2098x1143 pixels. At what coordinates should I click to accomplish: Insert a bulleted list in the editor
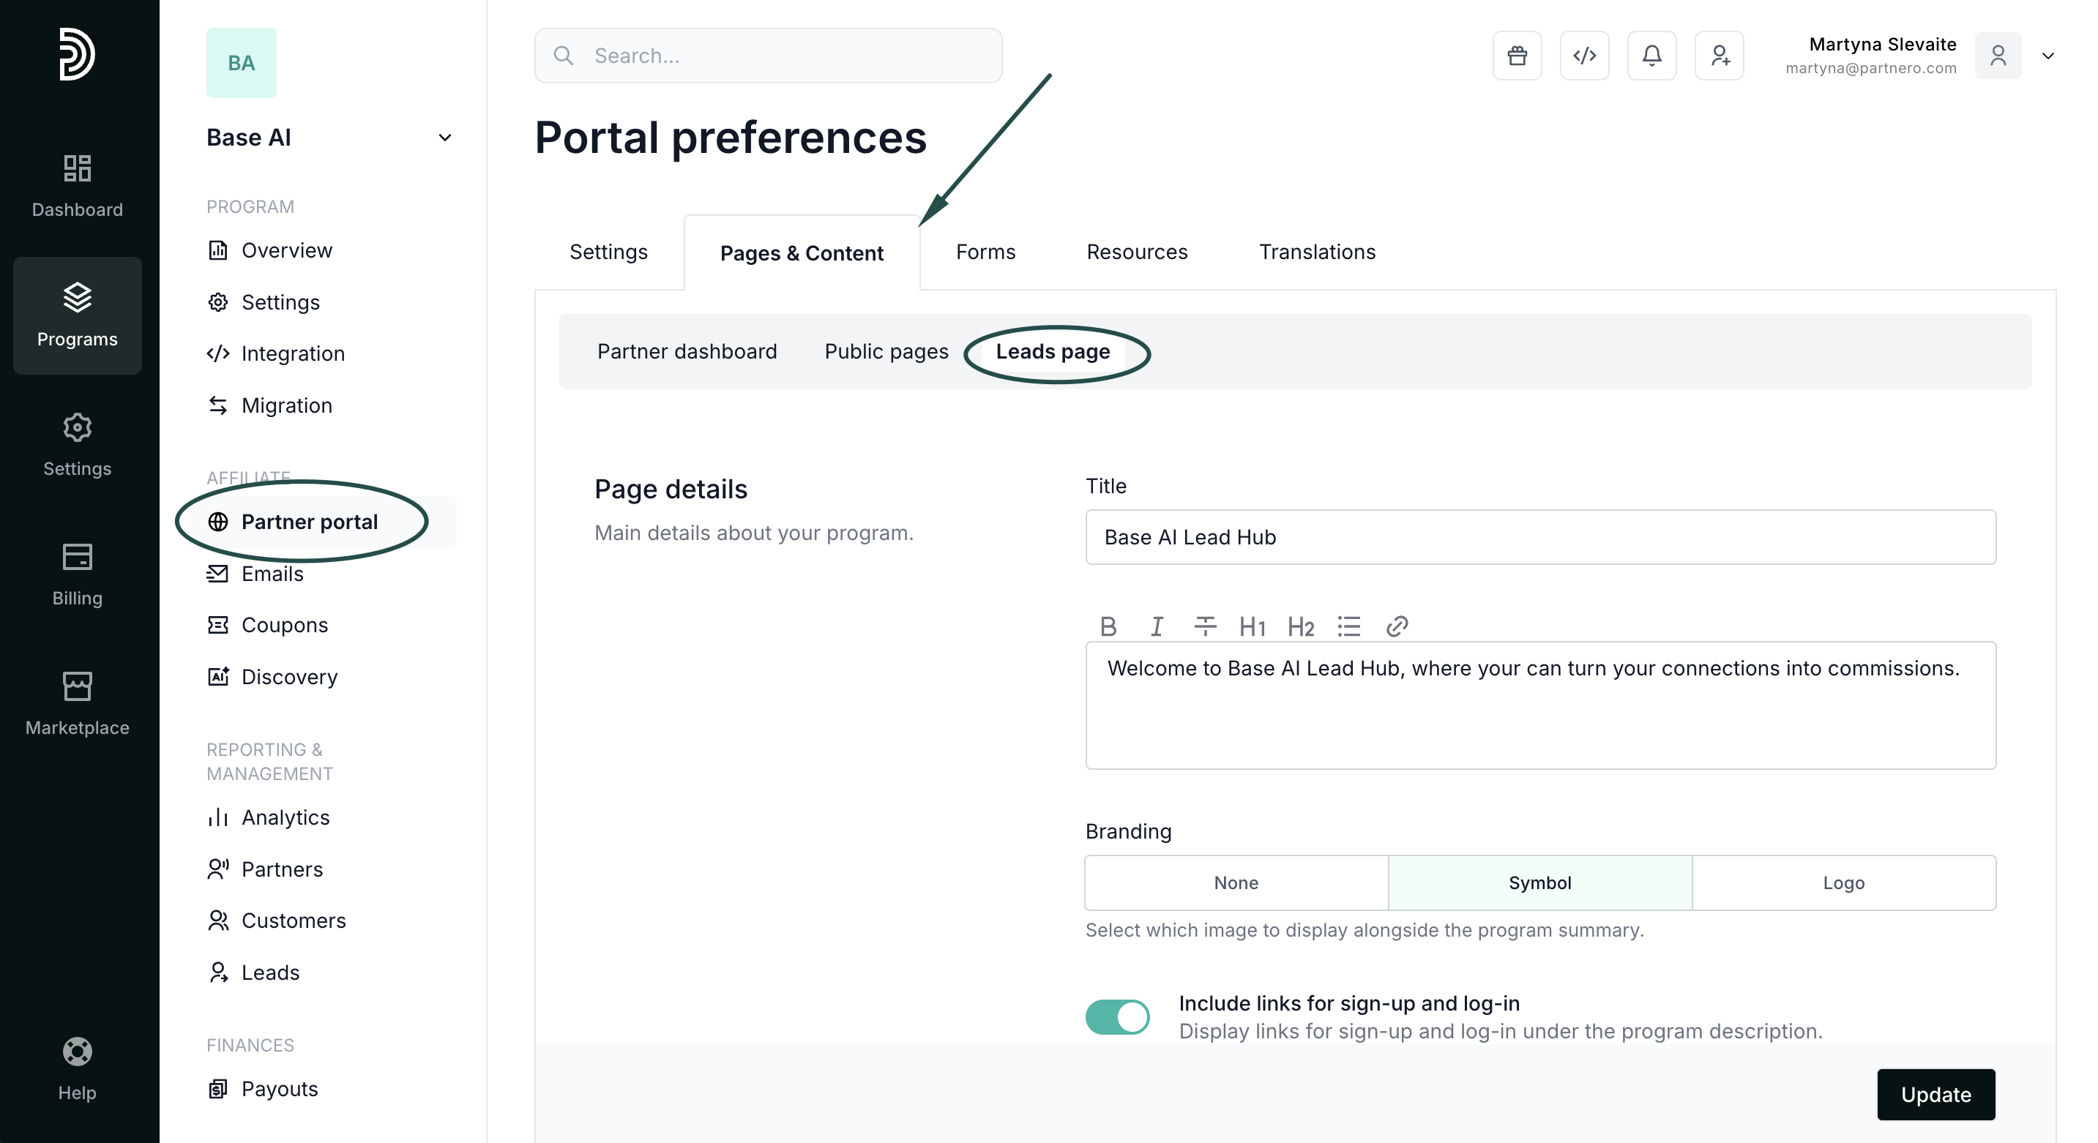click(x=1348, y=626)
